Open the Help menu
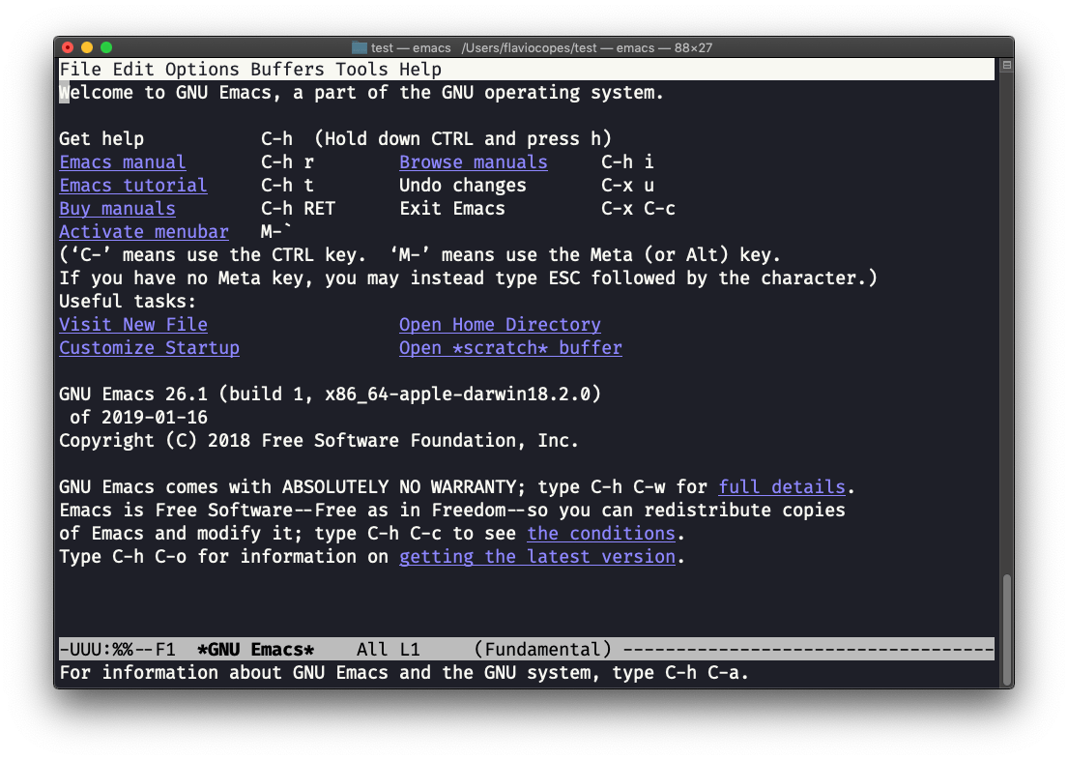The image size is (1068, 760). tap(420, 70)
